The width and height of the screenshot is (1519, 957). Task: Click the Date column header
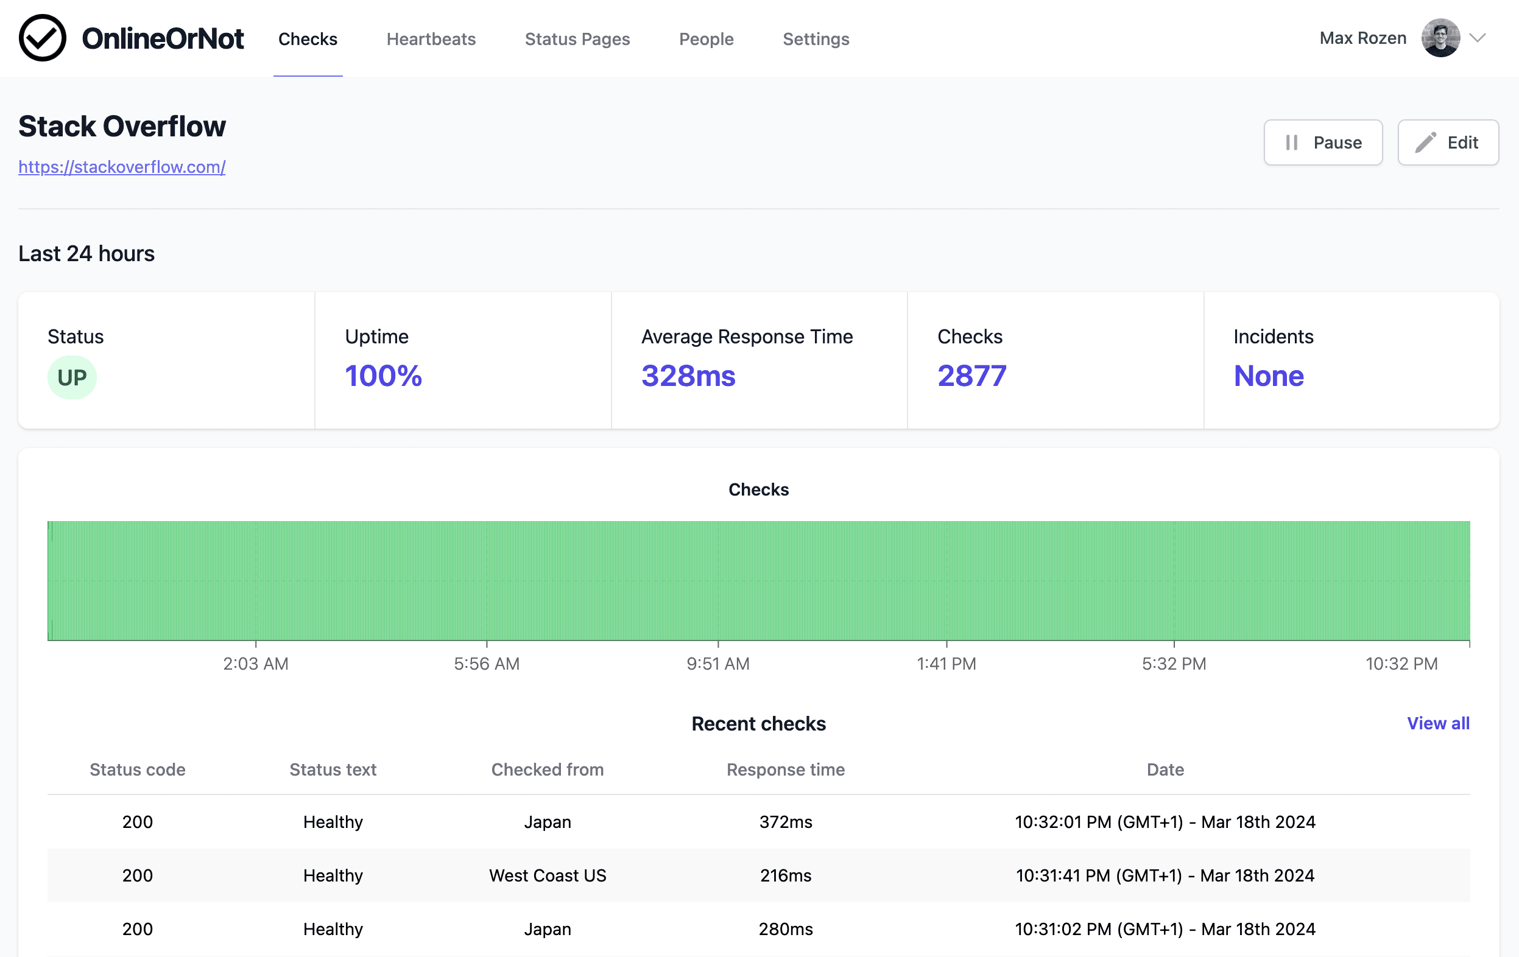[1165, 769]
